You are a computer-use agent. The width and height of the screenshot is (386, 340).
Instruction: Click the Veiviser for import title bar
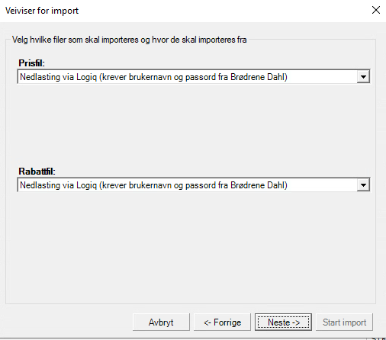tap(178, 11)
